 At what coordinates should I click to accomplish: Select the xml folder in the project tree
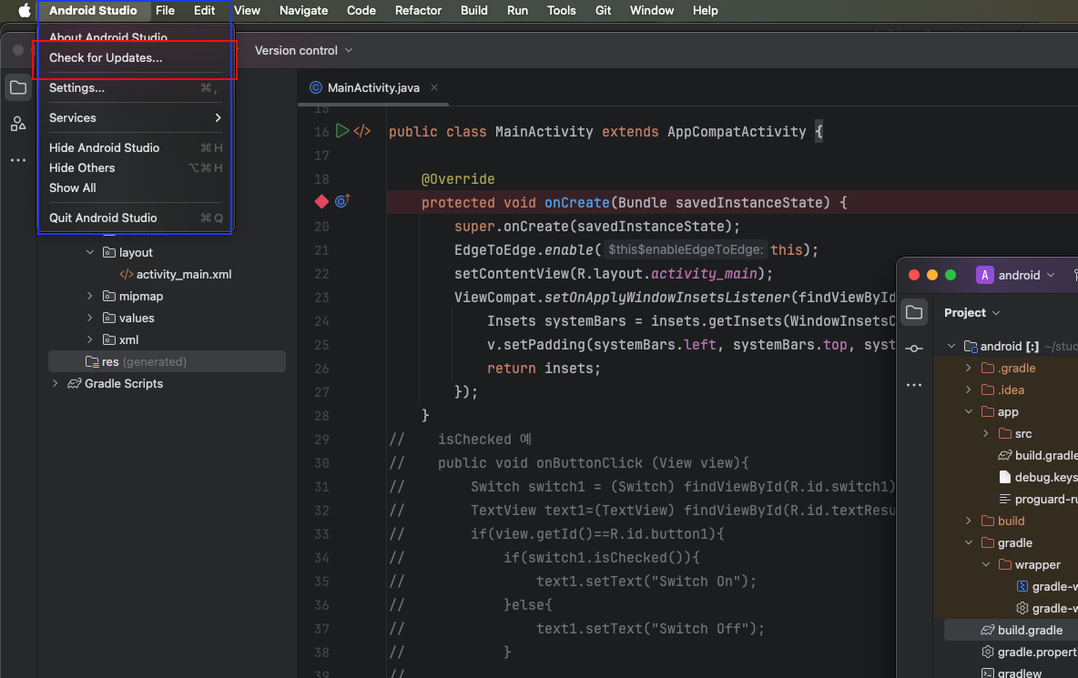128,340
